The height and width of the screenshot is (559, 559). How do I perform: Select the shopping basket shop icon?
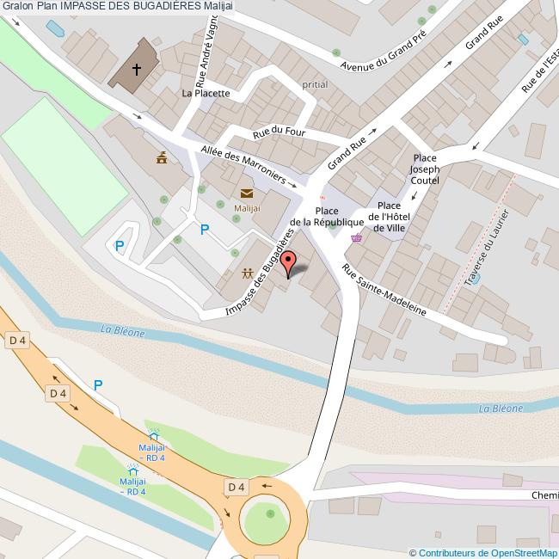pyautogui.click(x=357, y=237)
